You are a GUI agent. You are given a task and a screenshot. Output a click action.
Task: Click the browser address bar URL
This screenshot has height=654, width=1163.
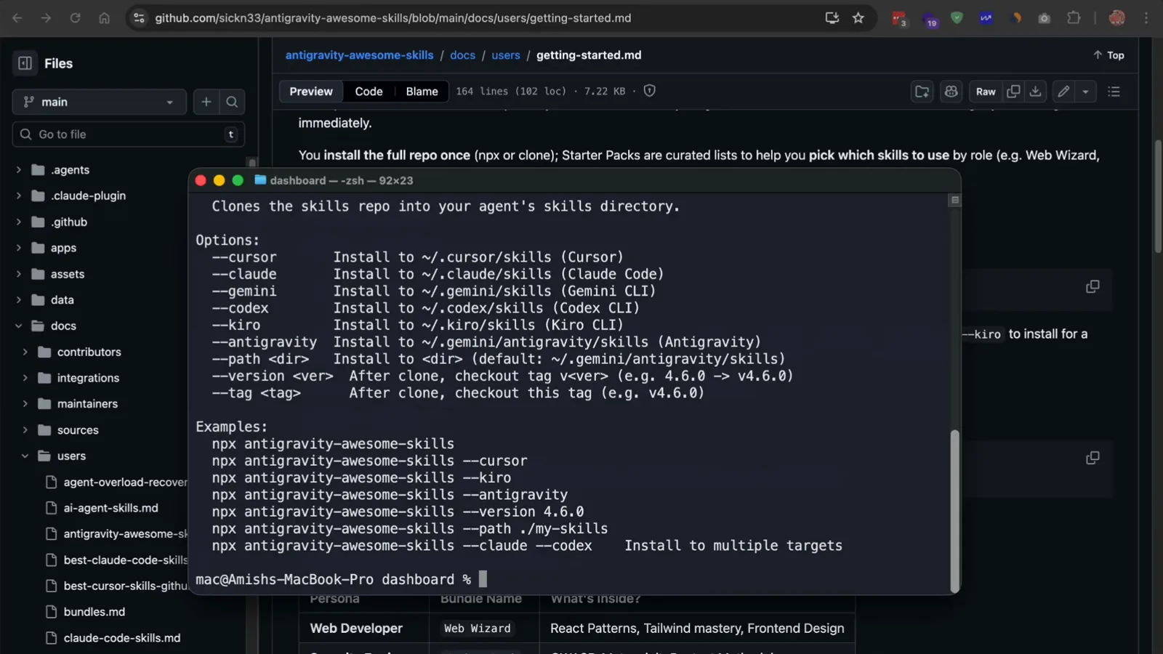[393, 18]
